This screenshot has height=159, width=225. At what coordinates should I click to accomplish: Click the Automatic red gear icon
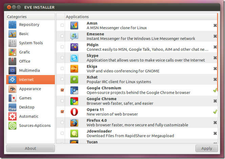pos(12,116)
